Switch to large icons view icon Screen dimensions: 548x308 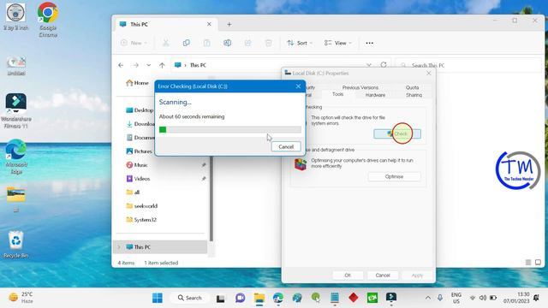(538, 263)
